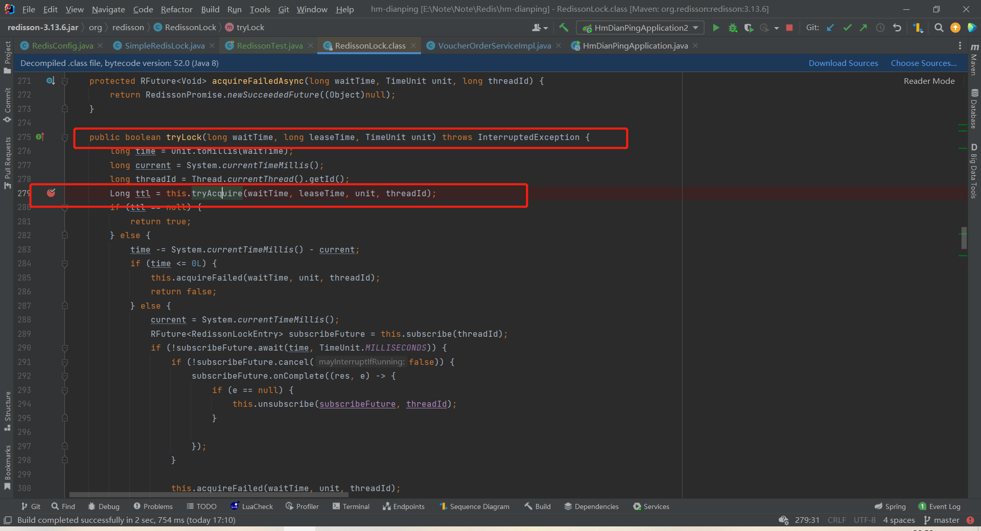Change the CRLF line separator setting

836,520
